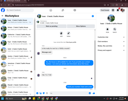
Task: Open the Catherine conversation
Action: coord(17,36)
